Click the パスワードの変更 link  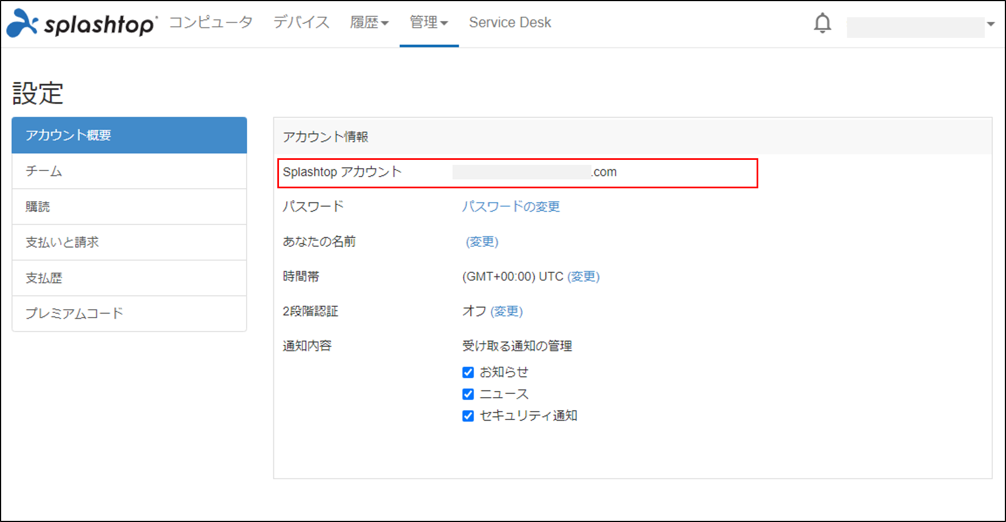511,207
